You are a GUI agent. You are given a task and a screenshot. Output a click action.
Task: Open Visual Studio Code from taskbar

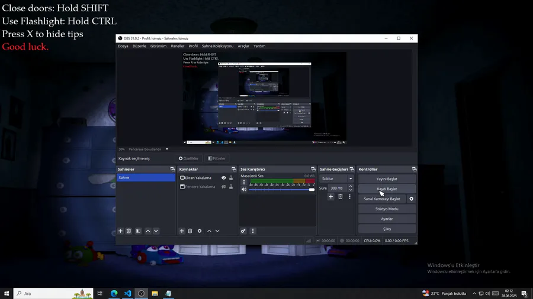pos(127,294)
